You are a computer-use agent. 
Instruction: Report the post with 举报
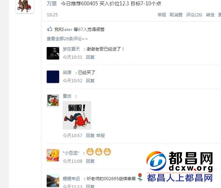(162, 15)
